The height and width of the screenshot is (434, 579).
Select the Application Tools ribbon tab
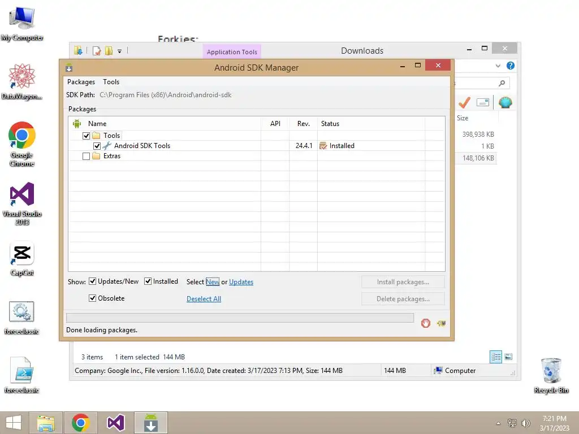(232, 52)
